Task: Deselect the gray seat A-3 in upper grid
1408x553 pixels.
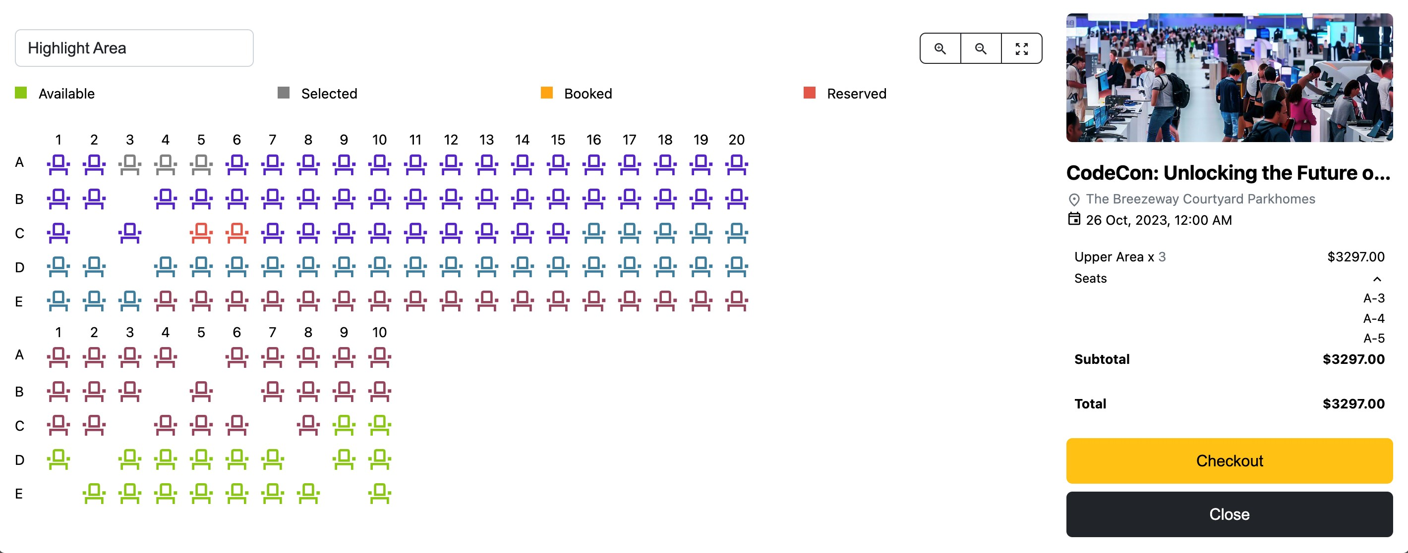Action: (x=129, y=164)
